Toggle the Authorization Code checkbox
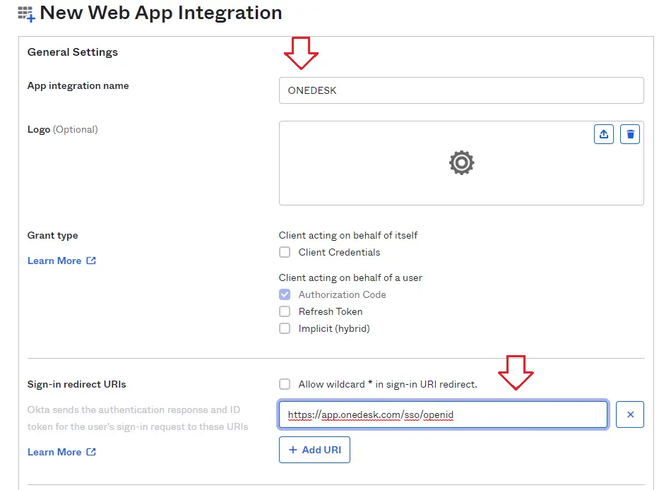Image resolution: width=659 pixels, height=490 pixels. 285,294
